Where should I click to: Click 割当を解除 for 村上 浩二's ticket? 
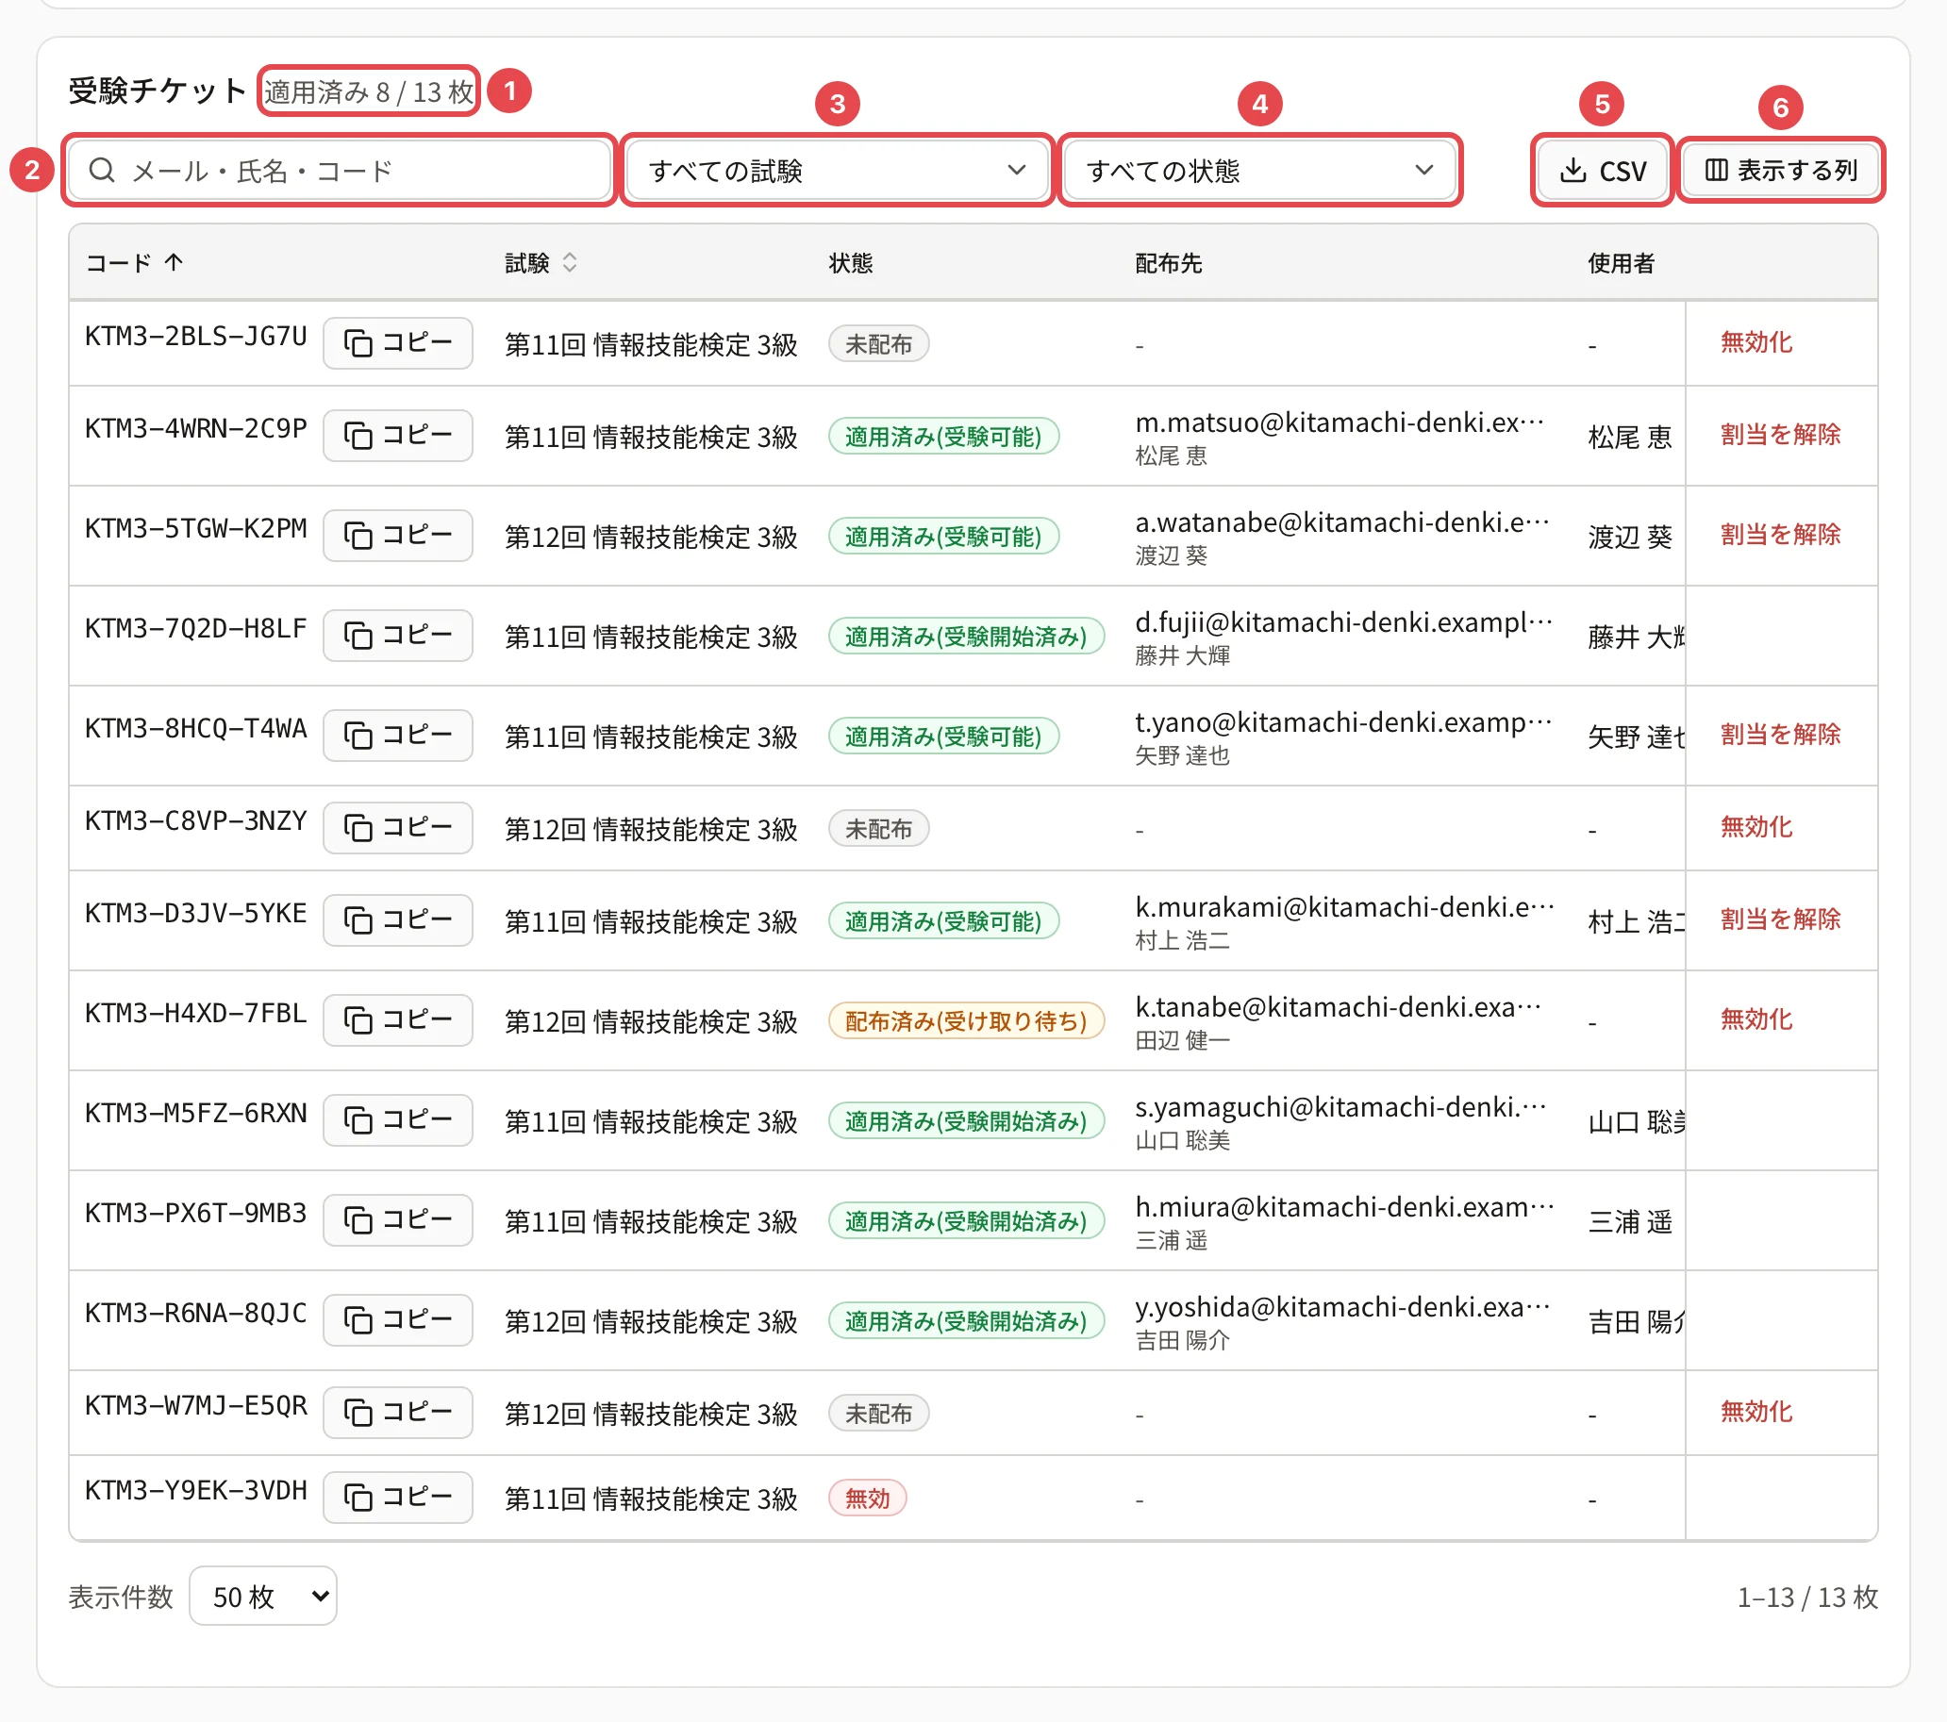[x=1779, y=920]
